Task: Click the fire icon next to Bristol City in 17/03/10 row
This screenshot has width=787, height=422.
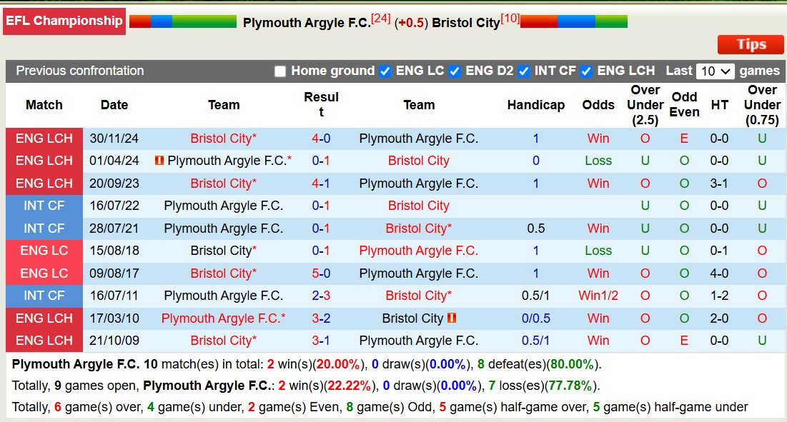Action: [x=452, y=318]
